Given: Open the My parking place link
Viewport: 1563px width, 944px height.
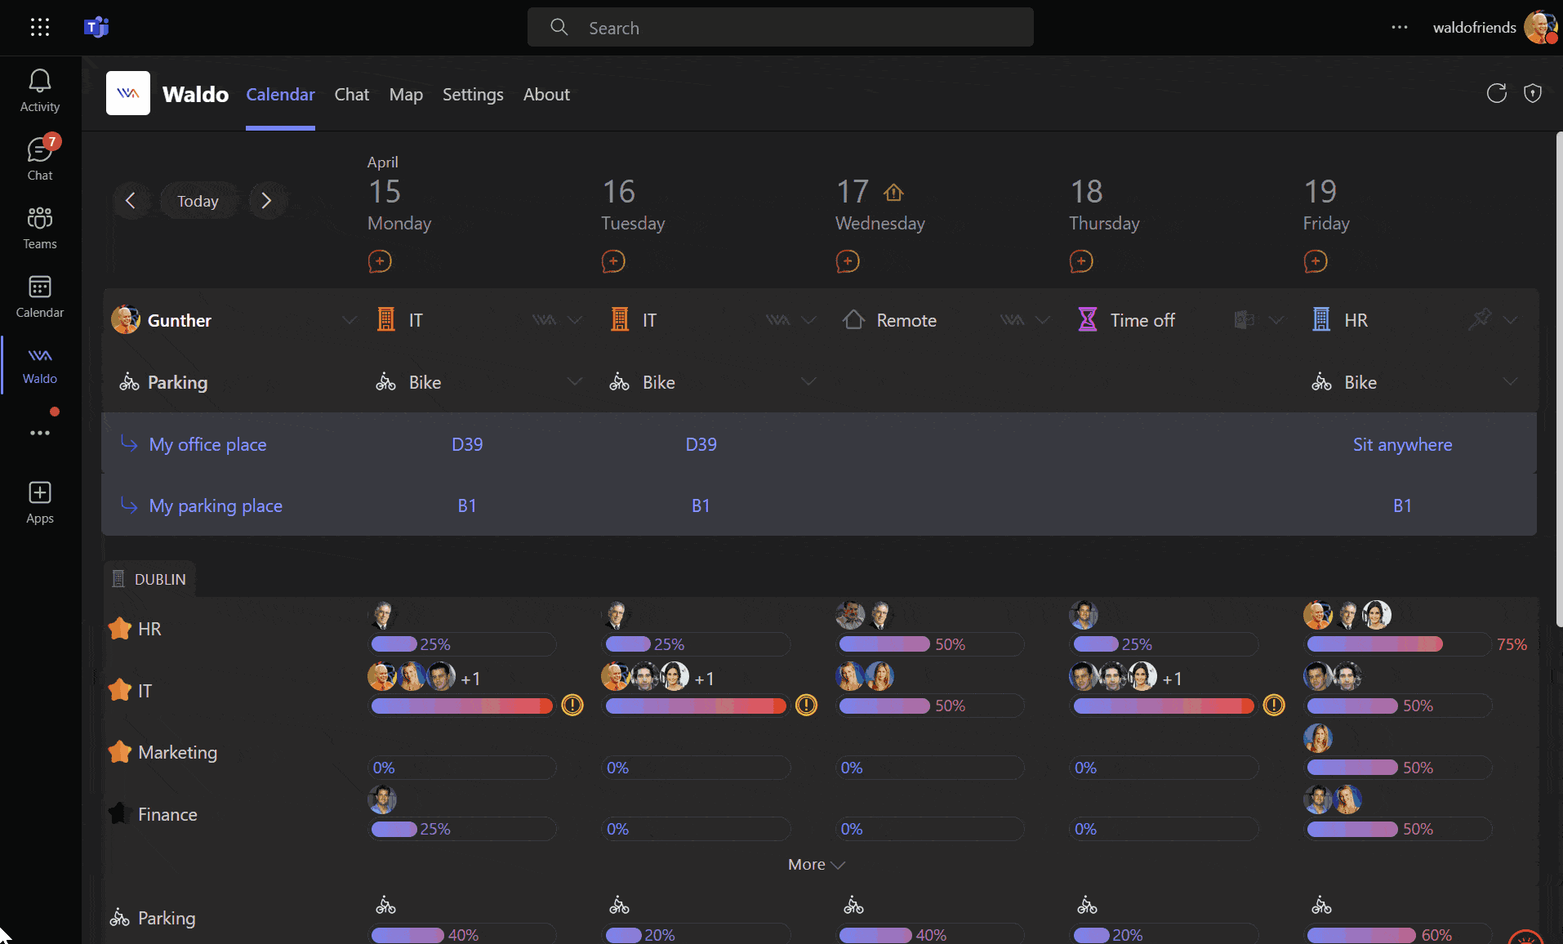Looking at the screenshot, I should pyautogui.click(x=216, y=505).
